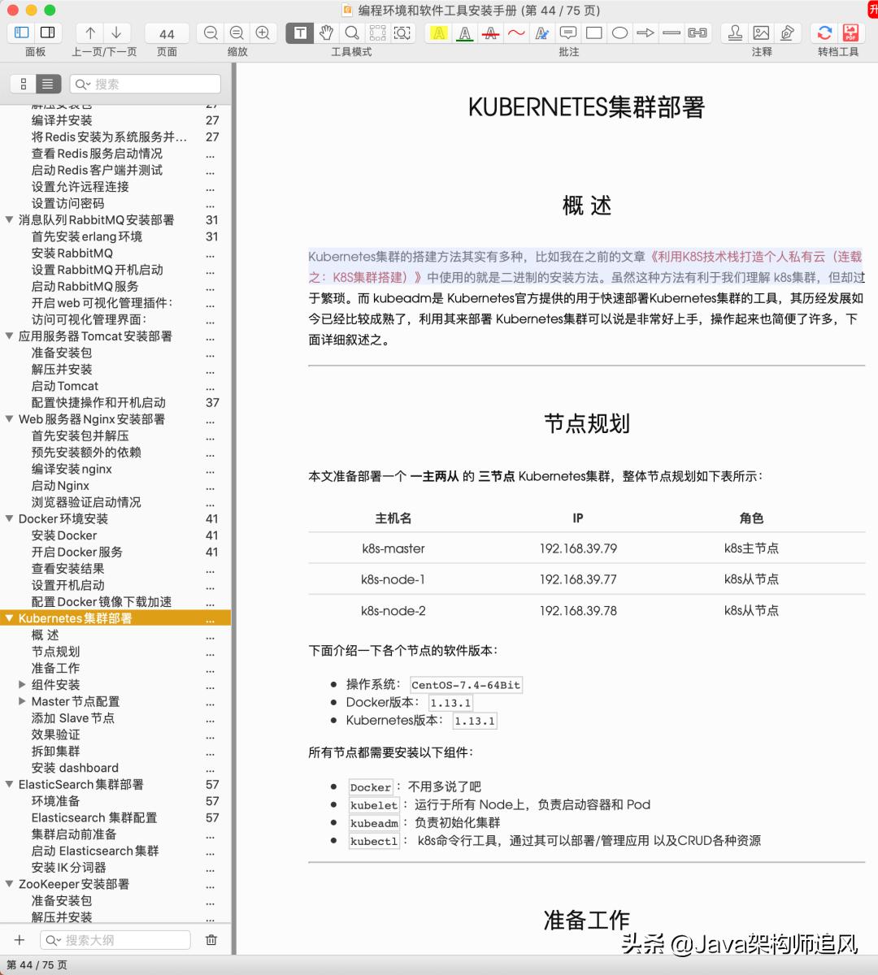Switch sidebar to thumbnail view
This screenshot has width=878, height=975.
pos(24,84)
